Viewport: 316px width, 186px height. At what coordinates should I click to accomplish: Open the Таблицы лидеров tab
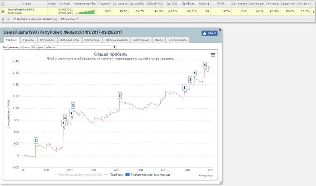(x=116, y=40)
